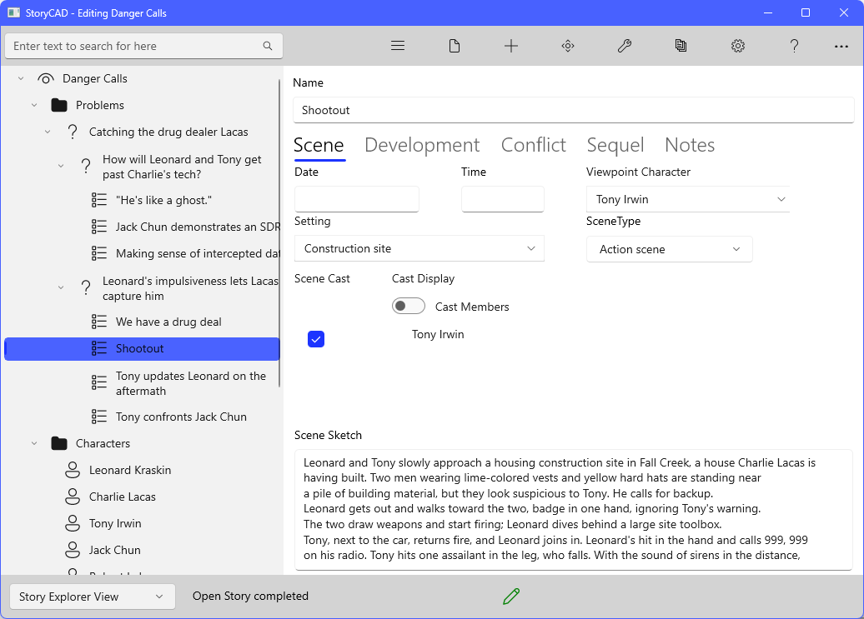
Task: Switch to the Conflict tab
Action: pyautogui.click(x=533, y=145)
